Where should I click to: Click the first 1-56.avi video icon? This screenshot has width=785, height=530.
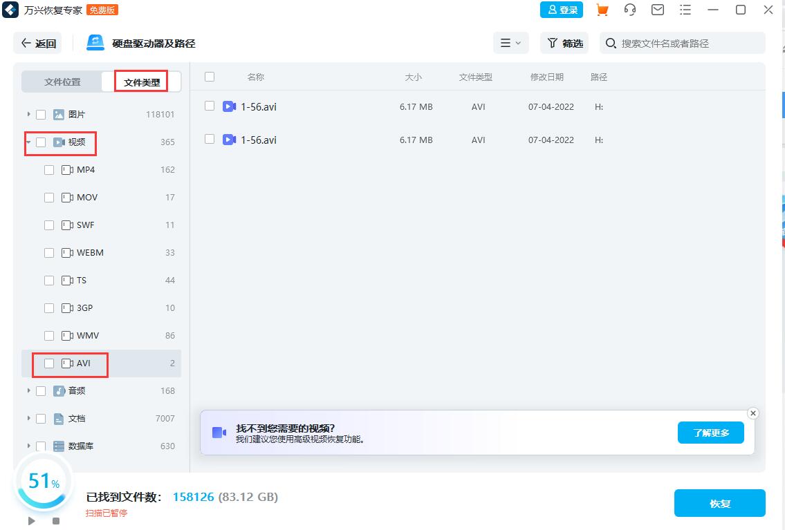[230, 106]
